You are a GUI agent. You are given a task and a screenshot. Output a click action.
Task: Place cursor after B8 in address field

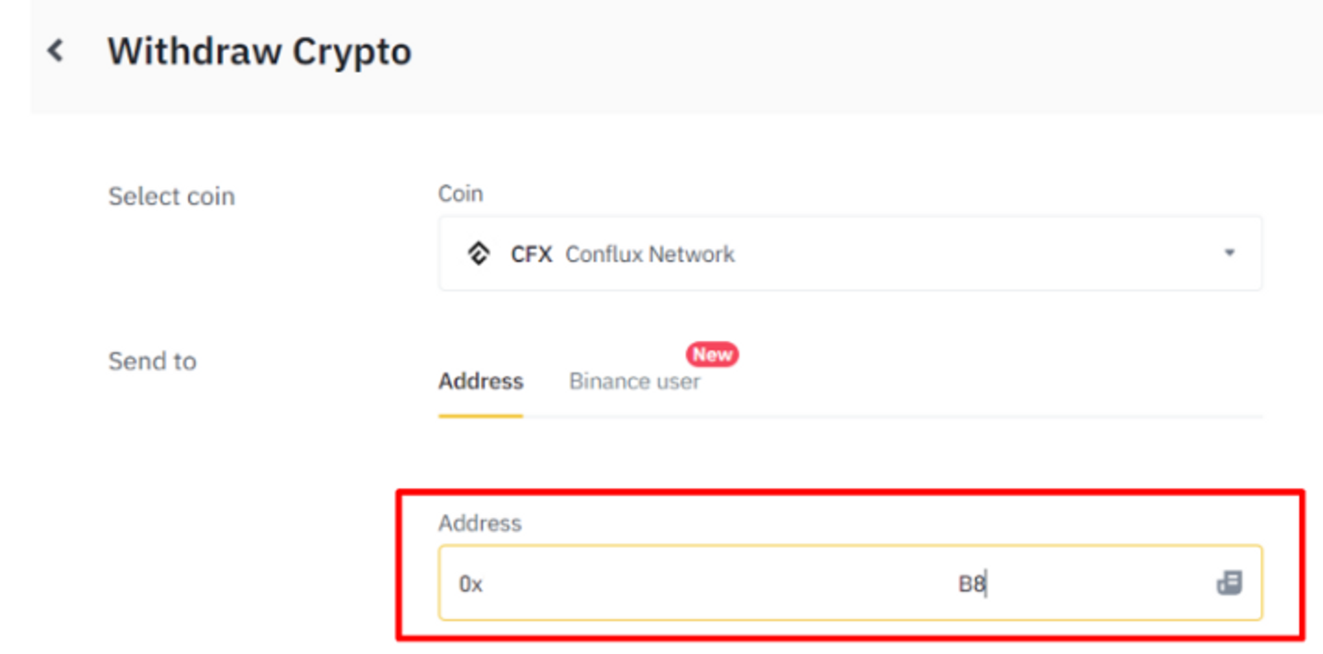click(x=987, y=584)
